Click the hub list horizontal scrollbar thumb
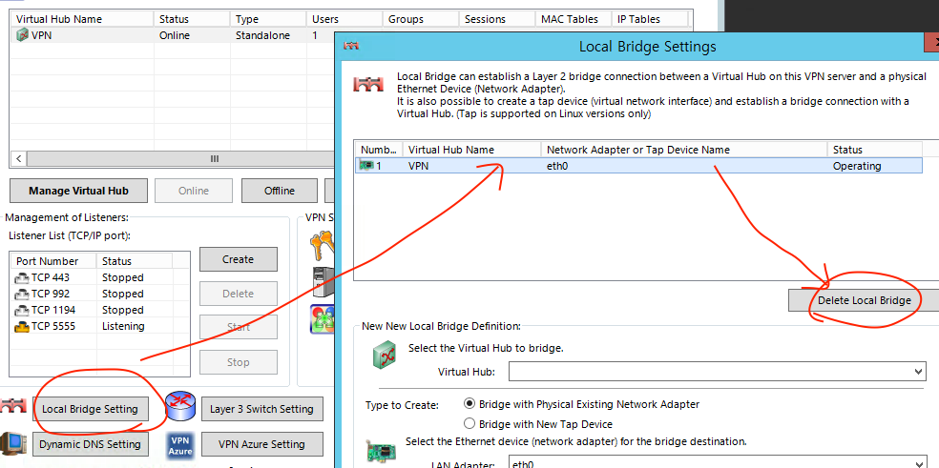Screen dimensions: 939x468 pyautogui.click(x=180, y=158)
